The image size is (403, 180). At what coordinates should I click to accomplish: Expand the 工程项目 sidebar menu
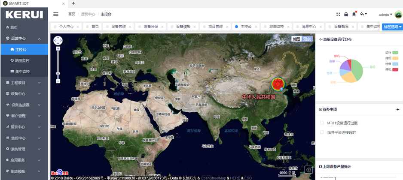pos(24,82)
